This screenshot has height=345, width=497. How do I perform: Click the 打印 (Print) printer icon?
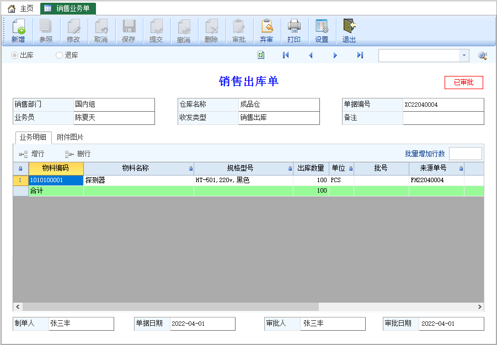point(294,26)
